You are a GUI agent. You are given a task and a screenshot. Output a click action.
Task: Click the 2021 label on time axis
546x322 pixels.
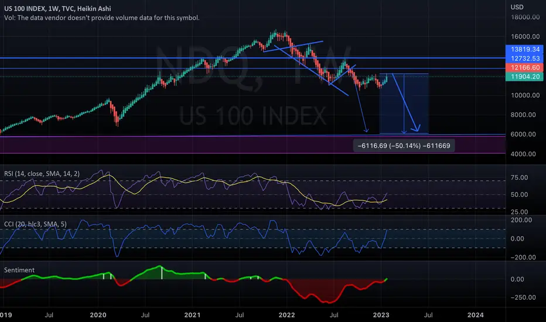tap(192, 315)
